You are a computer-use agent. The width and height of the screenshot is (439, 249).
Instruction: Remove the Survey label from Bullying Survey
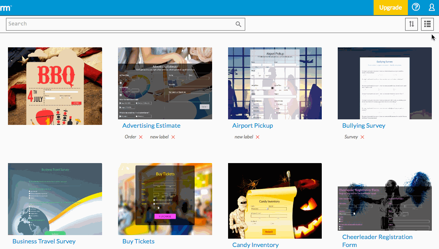tap(362, 137)
